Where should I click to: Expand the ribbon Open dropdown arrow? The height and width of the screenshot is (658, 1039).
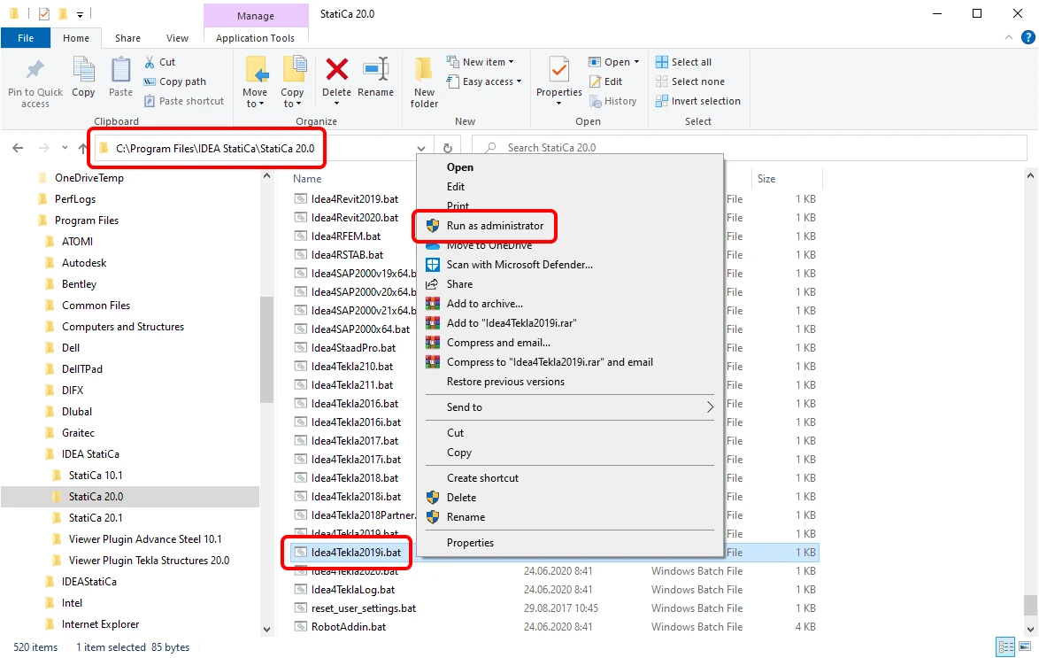point(637,62)
